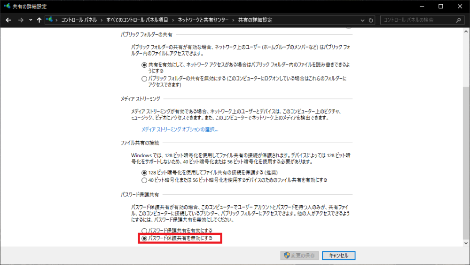Image resolution: width=470 pixels, height=265 pixels.
Task: Click the Back navigation arrow
Action: point(8,20)
